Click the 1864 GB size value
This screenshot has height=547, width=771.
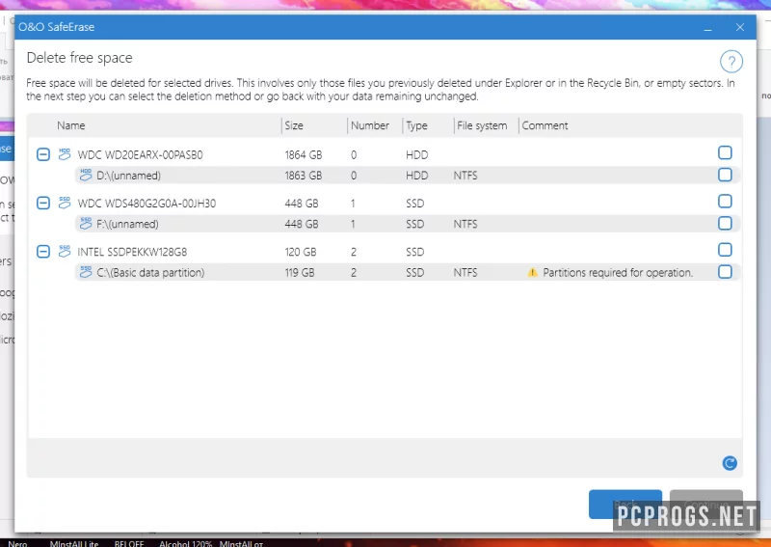[303, 155]
